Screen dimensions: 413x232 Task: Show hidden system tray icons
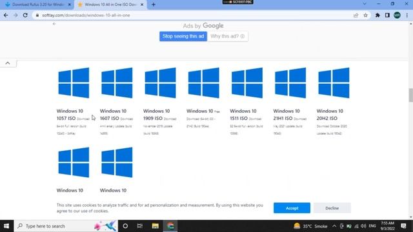[x=334, y=226]
